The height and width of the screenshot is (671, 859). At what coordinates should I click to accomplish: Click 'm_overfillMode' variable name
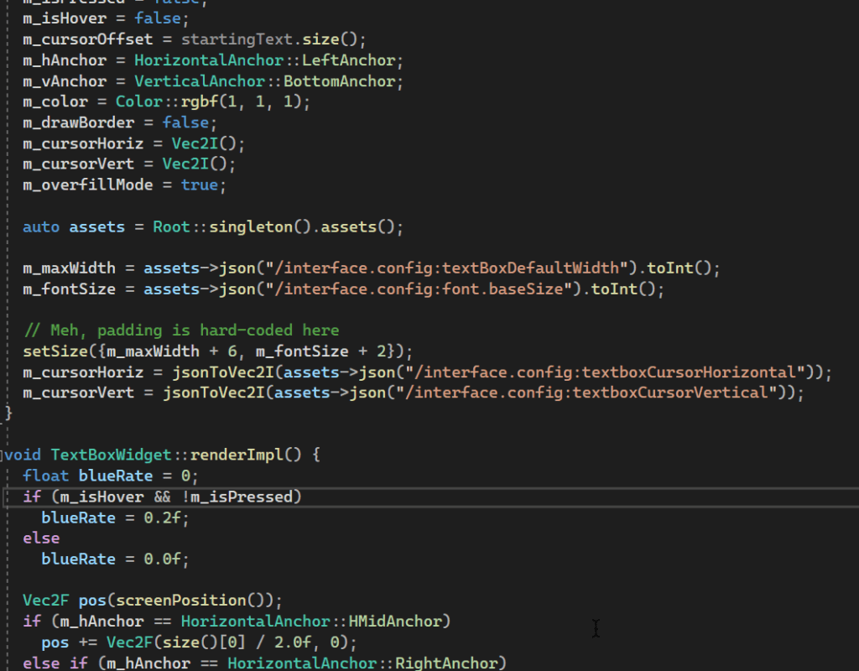(87, 185)
